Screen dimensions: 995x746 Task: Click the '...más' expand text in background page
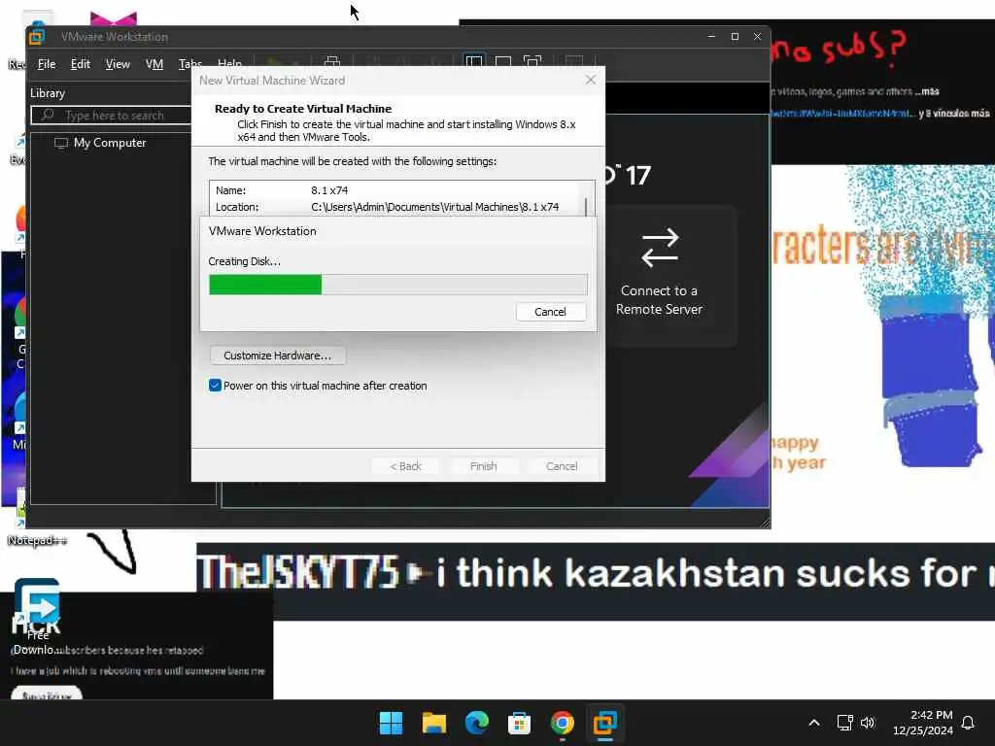coord(927,91)
